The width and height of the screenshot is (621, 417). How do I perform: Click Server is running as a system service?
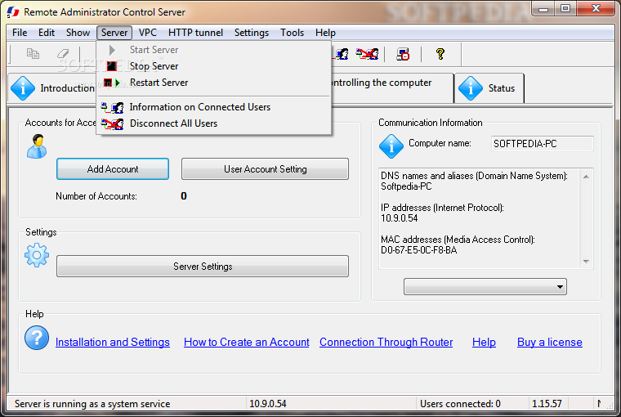(92, 404)
